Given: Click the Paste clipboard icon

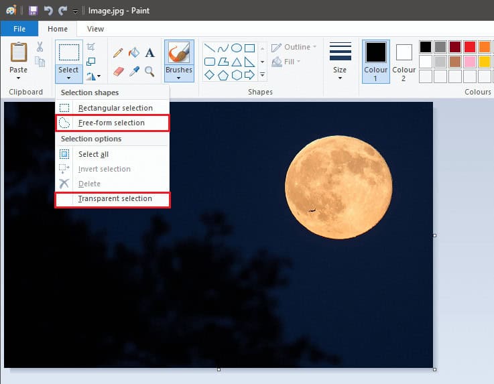Looking at the screenshot, I should coord(19,52).
